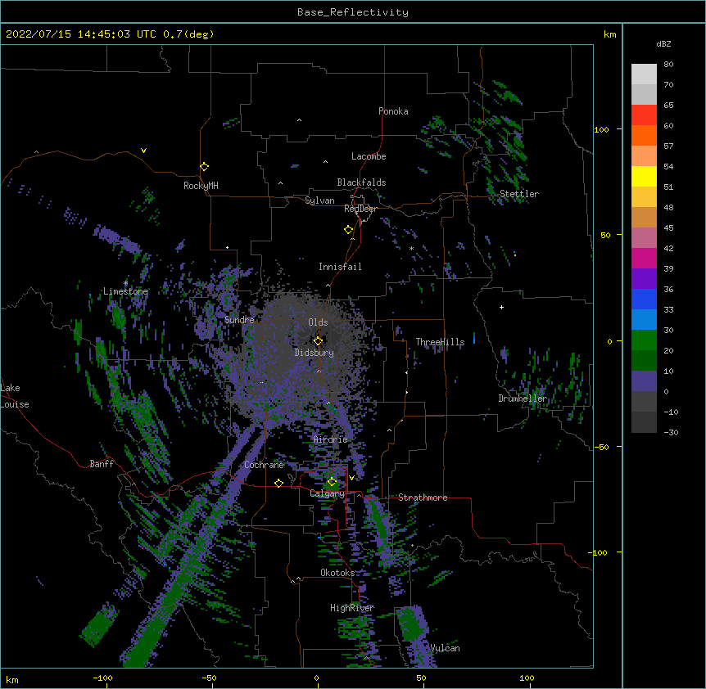The height and width of the screenshot is (689, 706).
Task: Pick the slate purple 0-10 dBZ legend swatch
Action: [644, 381]
